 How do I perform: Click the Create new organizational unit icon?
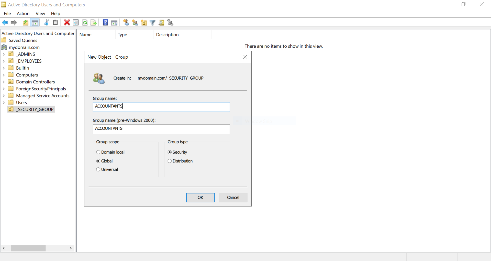(x=144, y=23)
